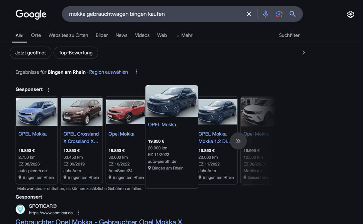Open OPEL Mokka 1.2 DI JuhuAuto title
Viewport: 363px width, 224px height.
[214, 138]
